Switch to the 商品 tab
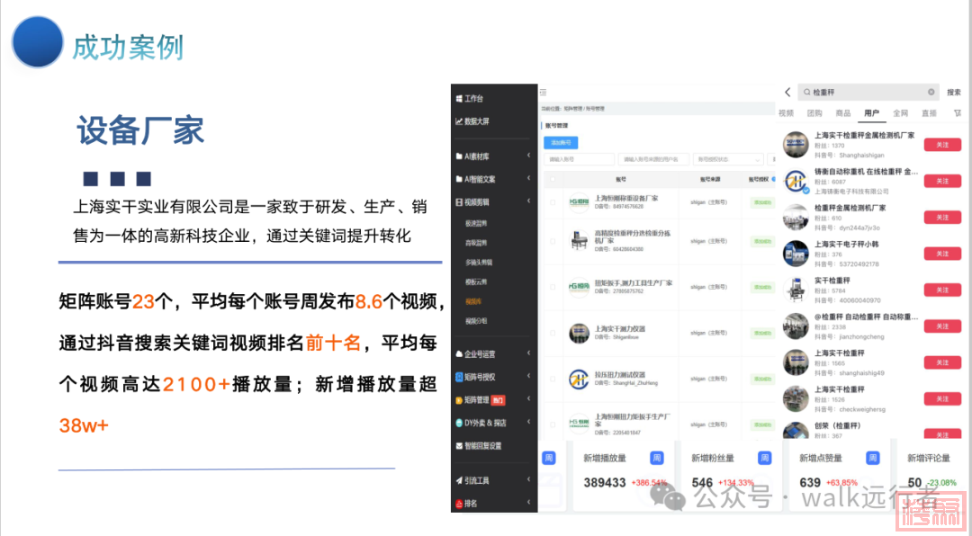Image resolution: width=972 pixels, height=536 pixels. click(x=843, y=112)
